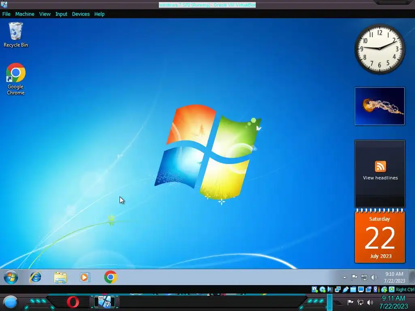This screenshot has height=311, width=415.
Task: Click the VirtualBox audio status icon
Action: pyautogui.click(x=330, y=290)
